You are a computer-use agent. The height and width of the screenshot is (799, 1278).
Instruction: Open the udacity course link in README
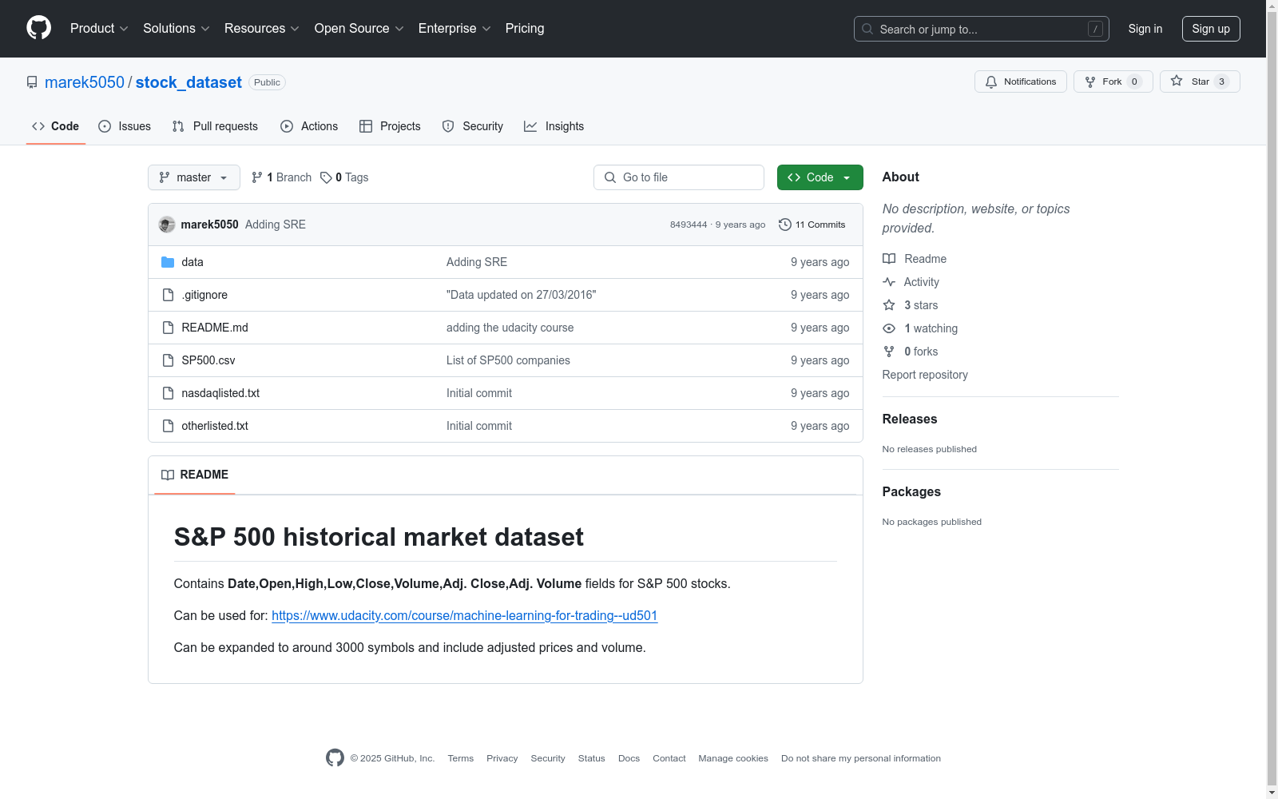click(464, 615)
